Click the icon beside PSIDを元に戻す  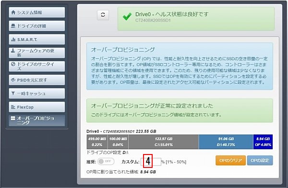[13, 80]
